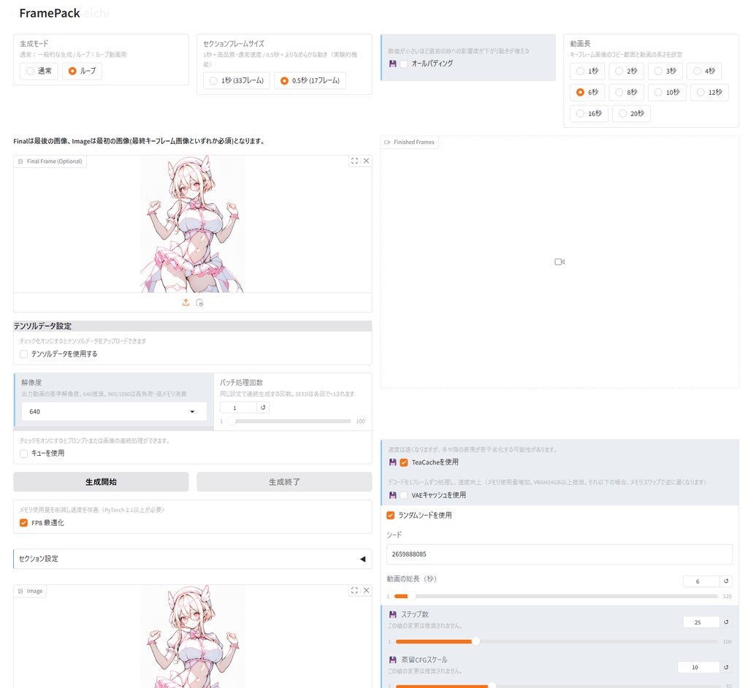Reset the バッチ処理回数 value
Image resolution: width=748 pixels, height=688 pixels.
(264, 408)
